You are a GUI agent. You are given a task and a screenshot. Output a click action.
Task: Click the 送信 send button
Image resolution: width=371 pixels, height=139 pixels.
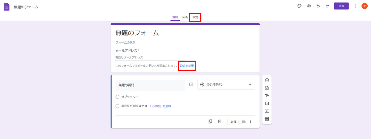pos(341,6)
